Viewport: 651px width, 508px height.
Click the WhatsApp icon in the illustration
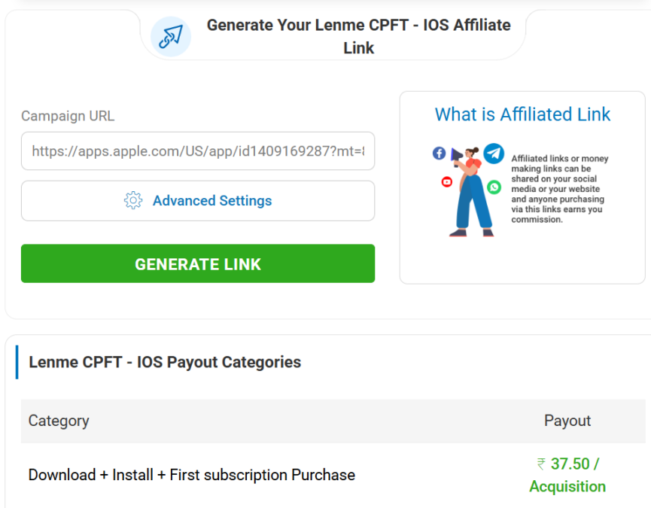(x=494, y=187)
